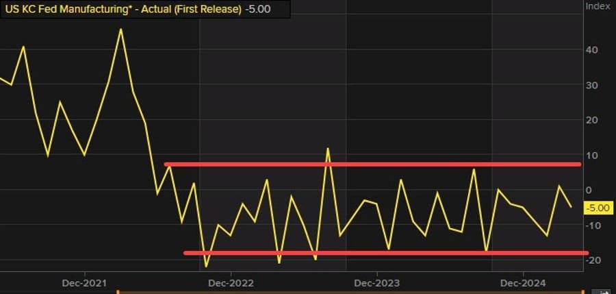
Task: Click the Dec-2021 date label
Action: click(x=83, y=282)
